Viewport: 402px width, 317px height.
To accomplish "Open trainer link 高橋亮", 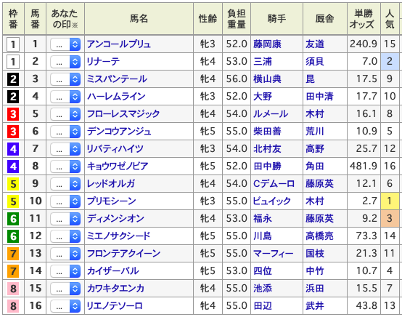I will 319,236.
